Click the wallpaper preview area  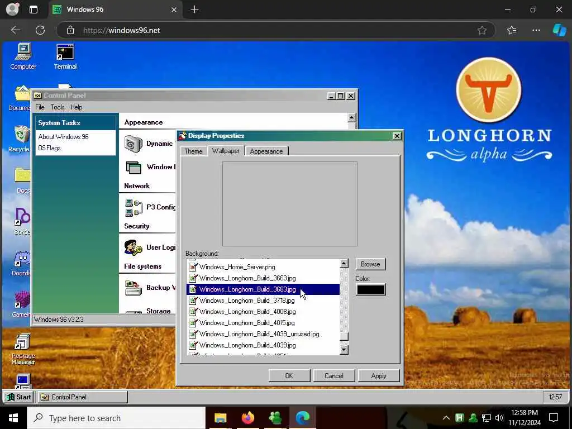pyautogui.click(x=290, y=204)
